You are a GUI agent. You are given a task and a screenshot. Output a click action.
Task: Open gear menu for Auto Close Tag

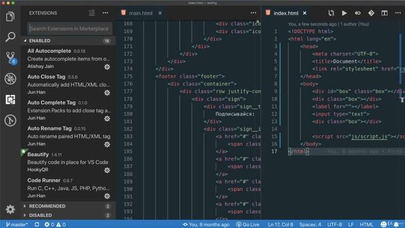point(107,93)
